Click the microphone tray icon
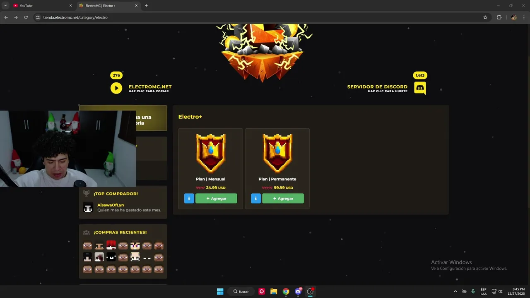The height and width of the screenshot is (298, 530). click(473, 291)
